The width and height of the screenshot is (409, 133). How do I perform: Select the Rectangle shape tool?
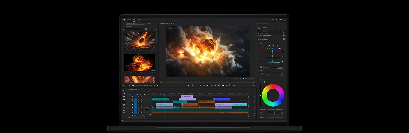coord(124,108)
